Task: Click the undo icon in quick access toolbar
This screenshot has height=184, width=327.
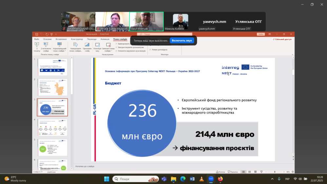Action: (41, 34)
